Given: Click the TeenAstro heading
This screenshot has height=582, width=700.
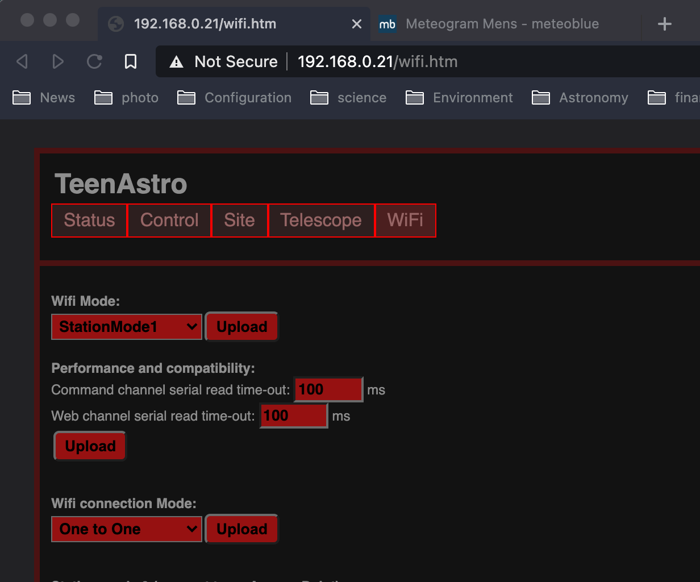Looking at the screenshot, I should coord(120,184).
